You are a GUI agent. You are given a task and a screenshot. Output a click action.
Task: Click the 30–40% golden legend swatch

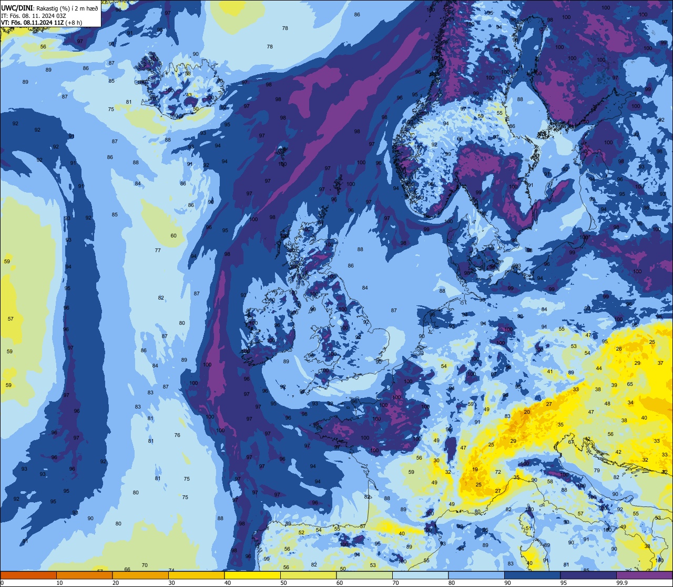point(196,575)
